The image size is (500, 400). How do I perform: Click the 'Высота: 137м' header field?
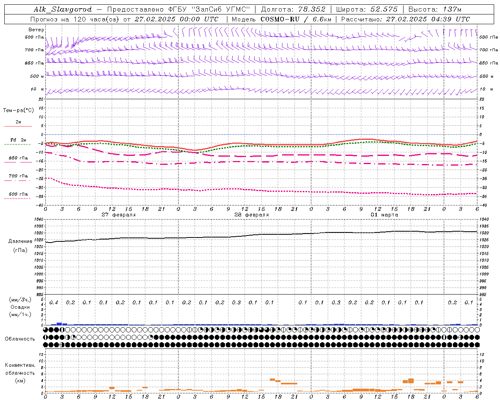(435, 9)
